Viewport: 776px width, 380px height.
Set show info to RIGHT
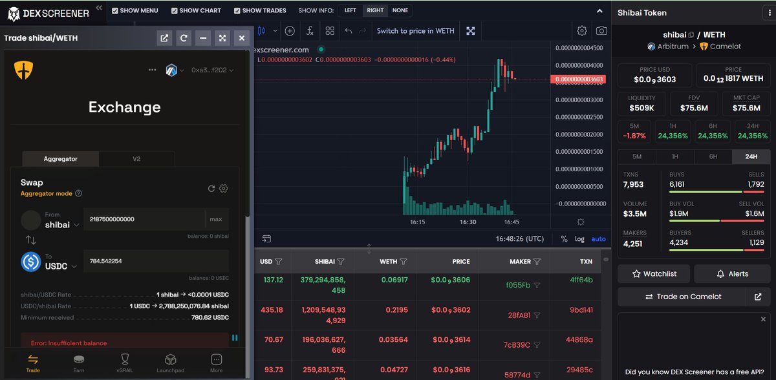tap(374, 10)
